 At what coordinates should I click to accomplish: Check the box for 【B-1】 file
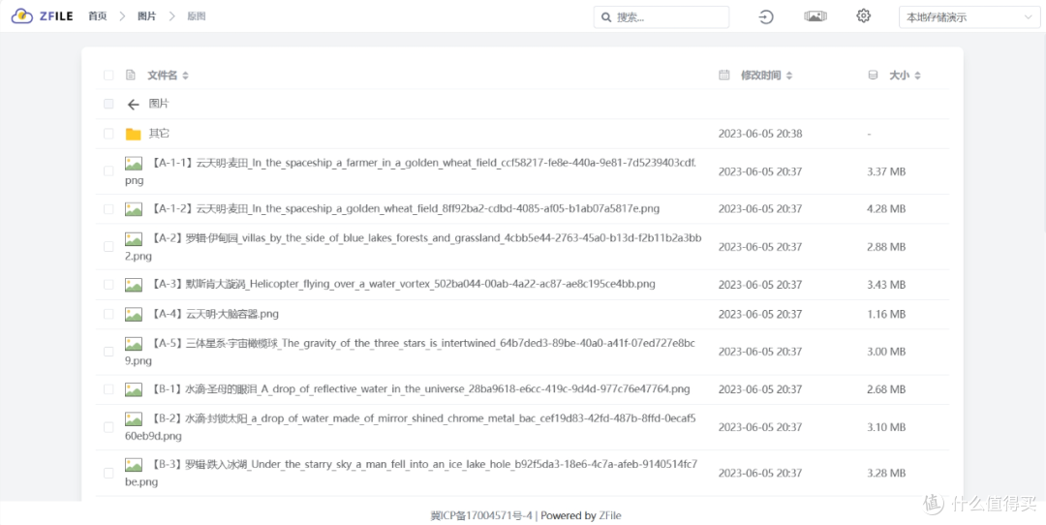tap(108, 389)
